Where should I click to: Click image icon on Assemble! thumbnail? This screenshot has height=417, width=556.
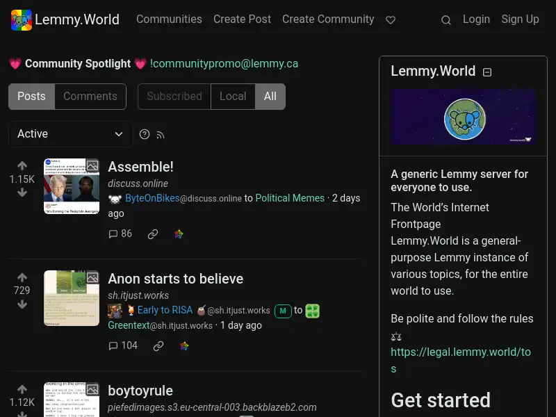click(x=92, y=165)
